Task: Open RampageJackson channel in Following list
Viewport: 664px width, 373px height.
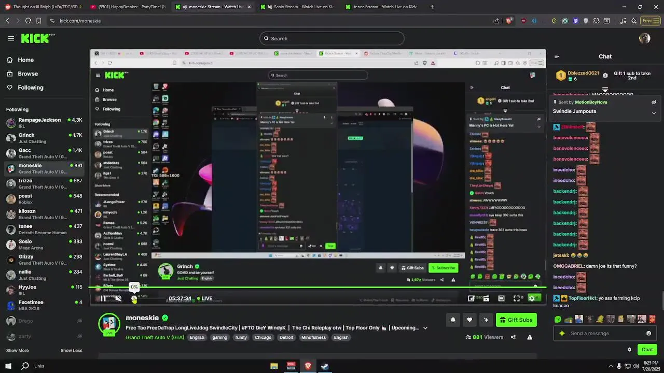Action: (44, 123)
